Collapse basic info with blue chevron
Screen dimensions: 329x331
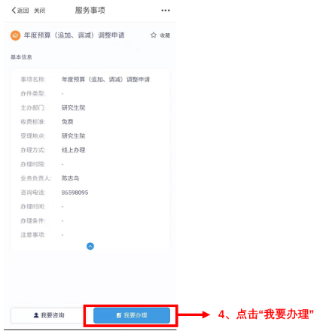pyautogui.click(x=90, y=246)
